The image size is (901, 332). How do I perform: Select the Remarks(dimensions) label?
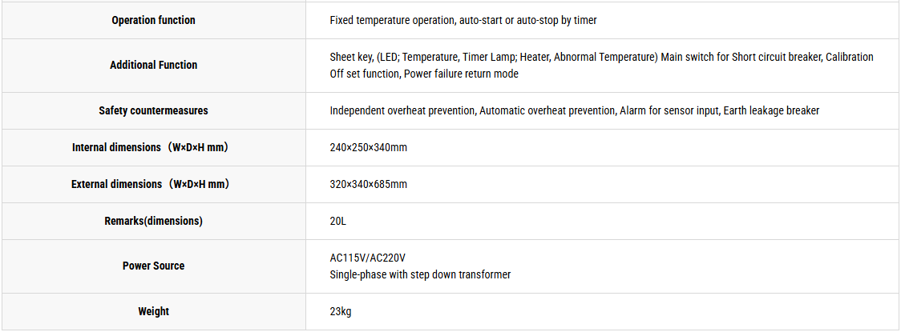(x=153, y=221)
